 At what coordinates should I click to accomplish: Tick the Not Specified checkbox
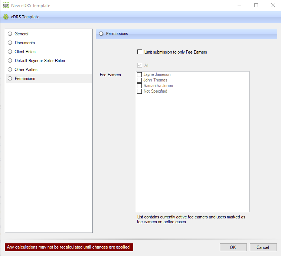(x=139, y=91)
